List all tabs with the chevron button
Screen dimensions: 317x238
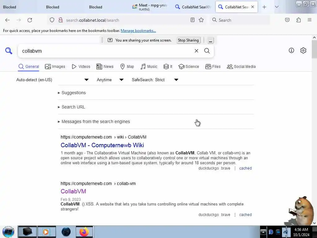[x=277, y=7]
